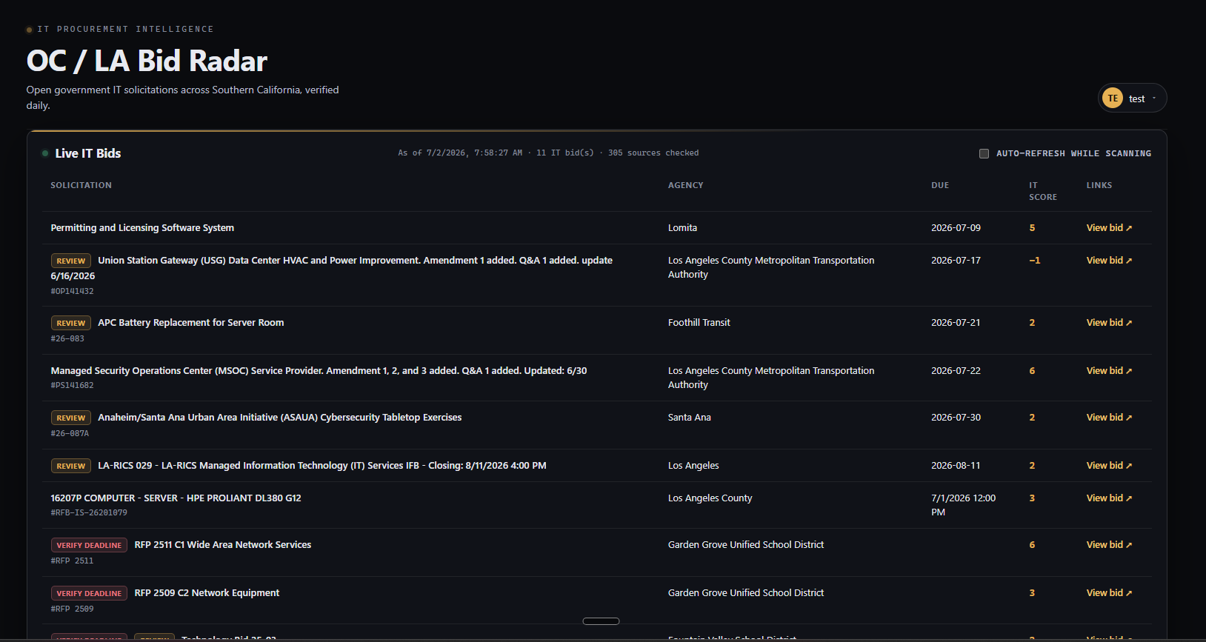Click due date 2026-07-09
The height and width of the screenshot is (642, 1206).
click(x=956, y=228)
